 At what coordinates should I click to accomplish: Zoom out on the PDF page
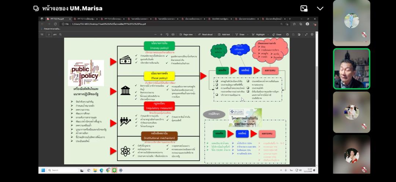coord(155,34)
